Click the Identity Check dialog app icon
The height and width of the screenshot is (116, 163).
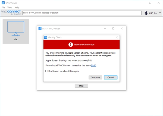coord(46,37)
